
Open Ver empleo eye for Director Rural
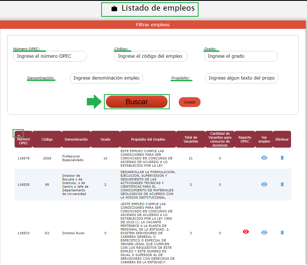(x=264, y=233)
